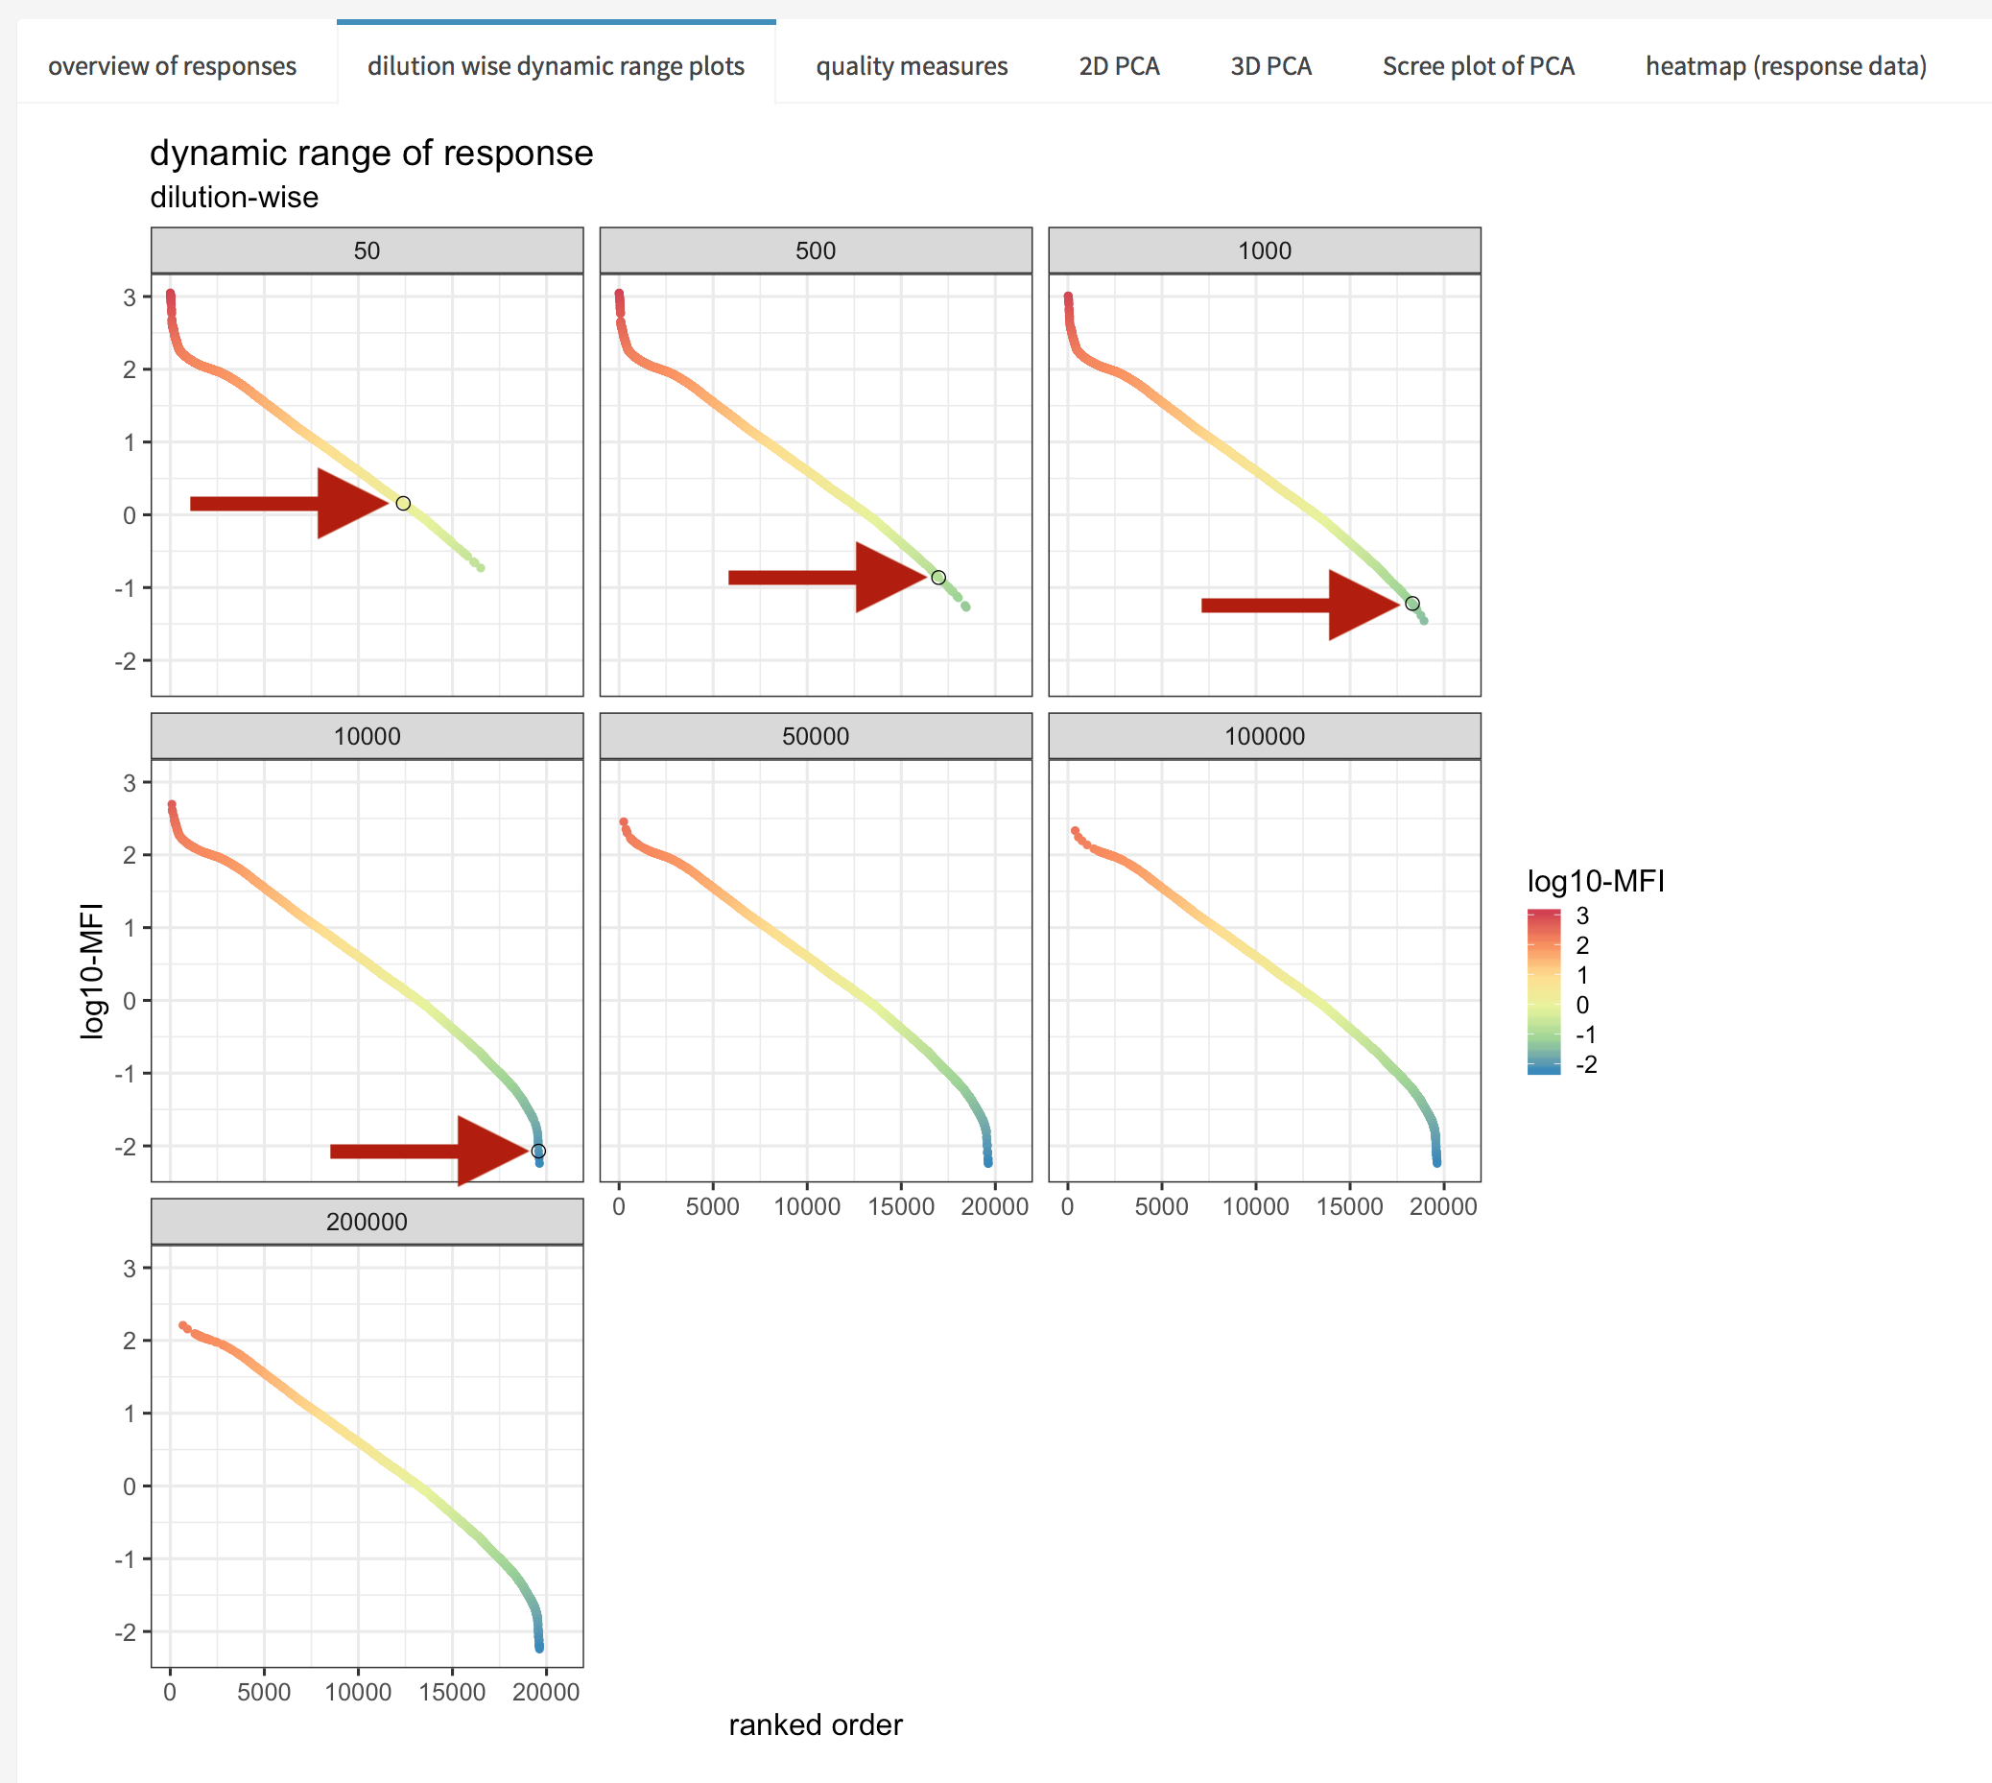Click the "dynamic range of response" plot title
The width and height of the screenshot is (1992, 1783).
[371, 153]
